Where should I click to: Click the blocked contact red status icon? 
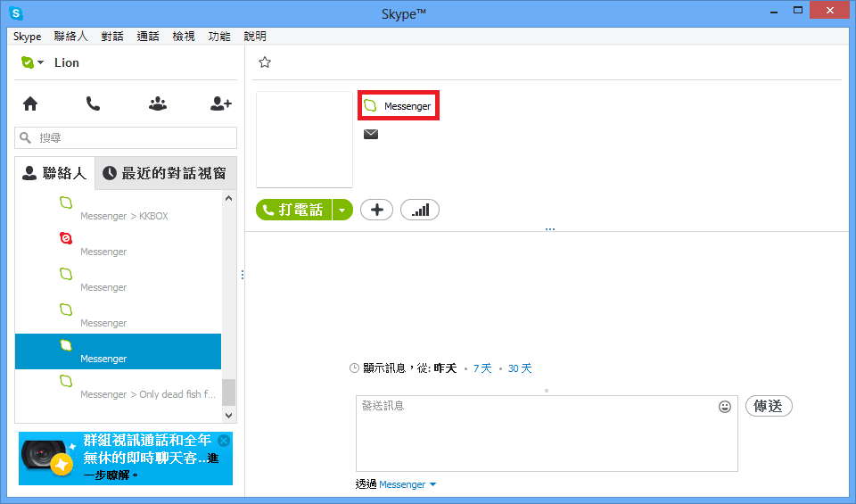click(x=65, y=238)
